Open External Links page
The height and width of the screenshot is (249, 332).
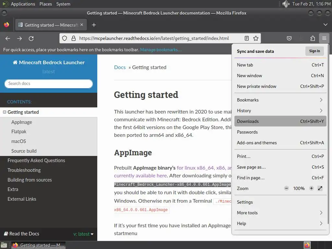click(x=22, y=199)
